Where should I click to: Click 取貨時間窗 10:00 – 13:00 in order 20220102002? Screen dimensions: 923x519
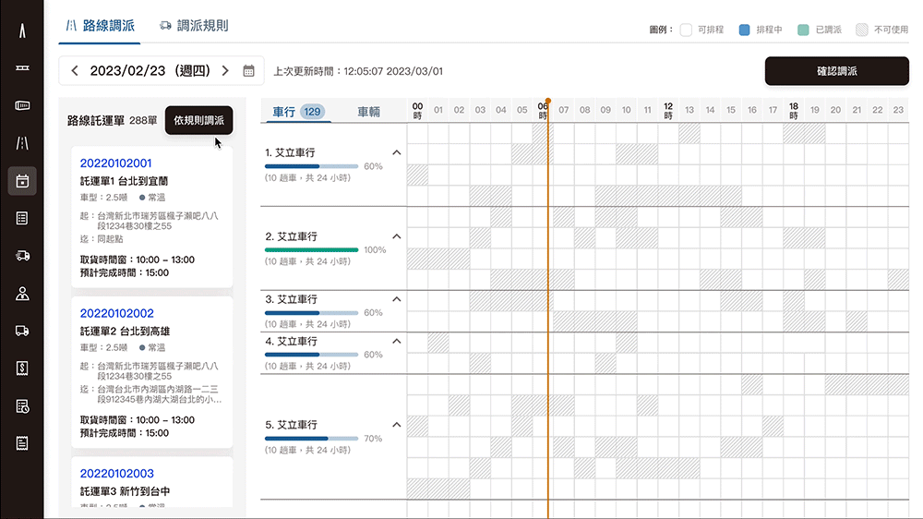coord(138,420)
